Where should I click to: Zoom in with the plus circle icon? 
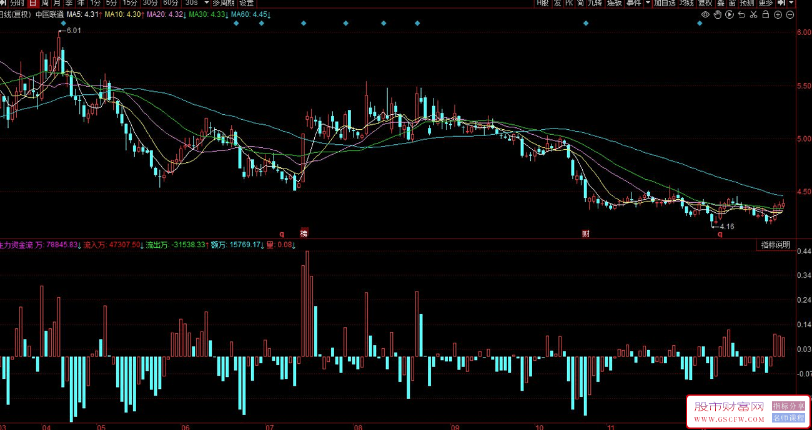click(778, 14)
